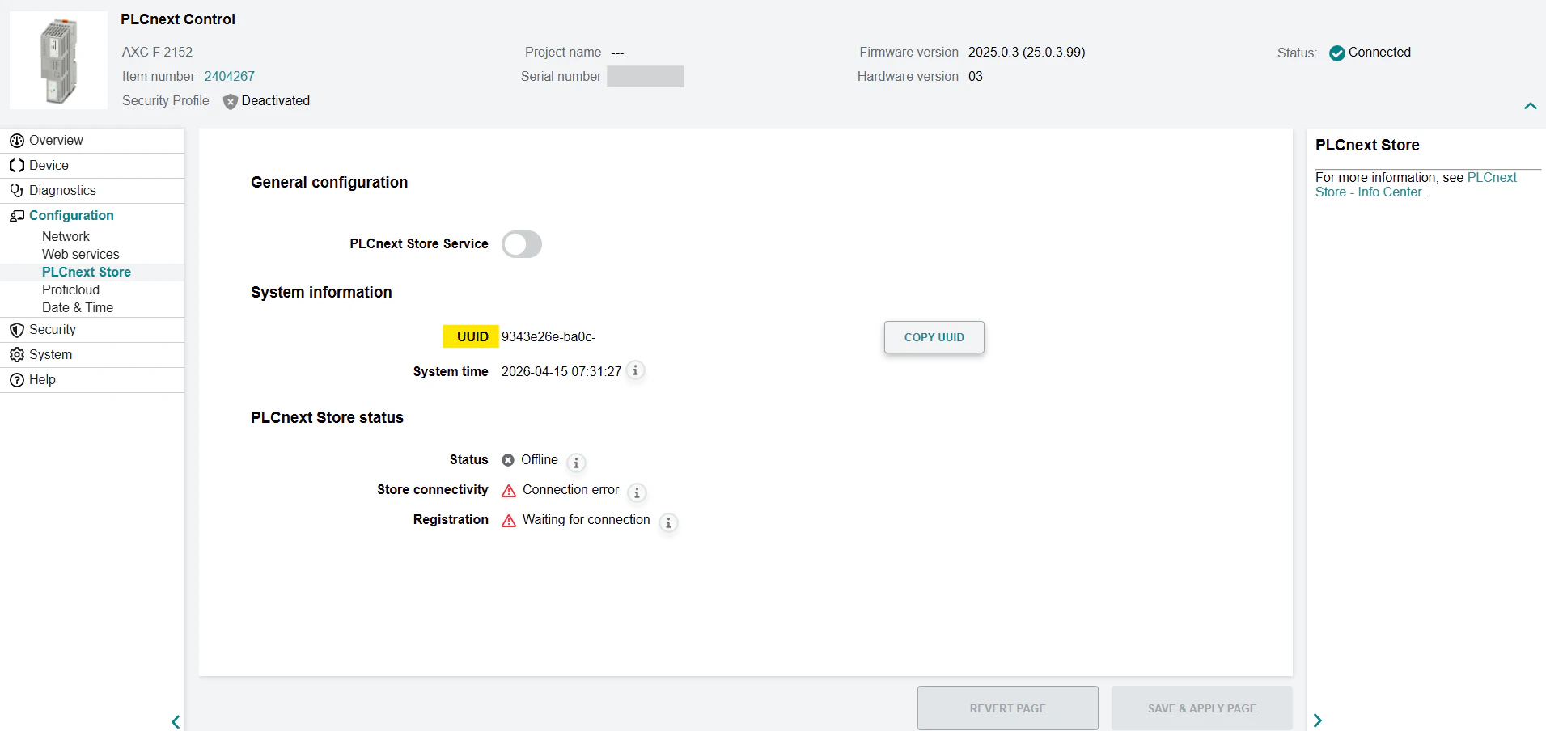Click the Help question mark icon

[16, 380]
